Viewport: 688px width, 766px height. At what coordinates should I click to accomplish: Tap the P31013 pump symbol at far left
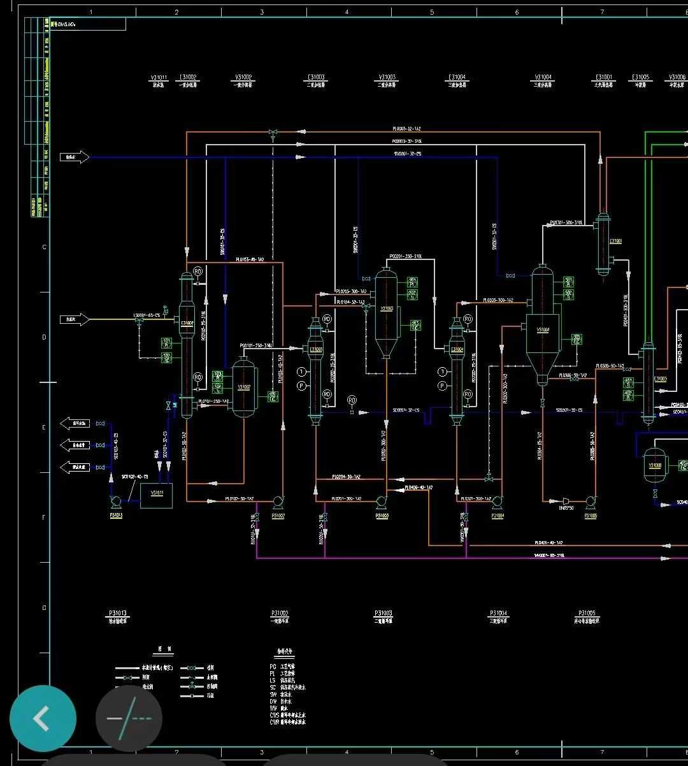(115, 502)
